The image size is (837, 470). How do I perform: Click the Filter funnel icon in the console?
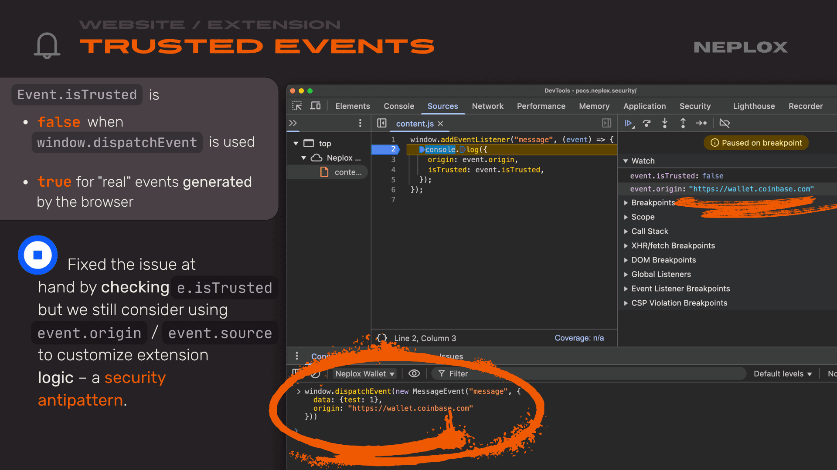tap(442, 373)
